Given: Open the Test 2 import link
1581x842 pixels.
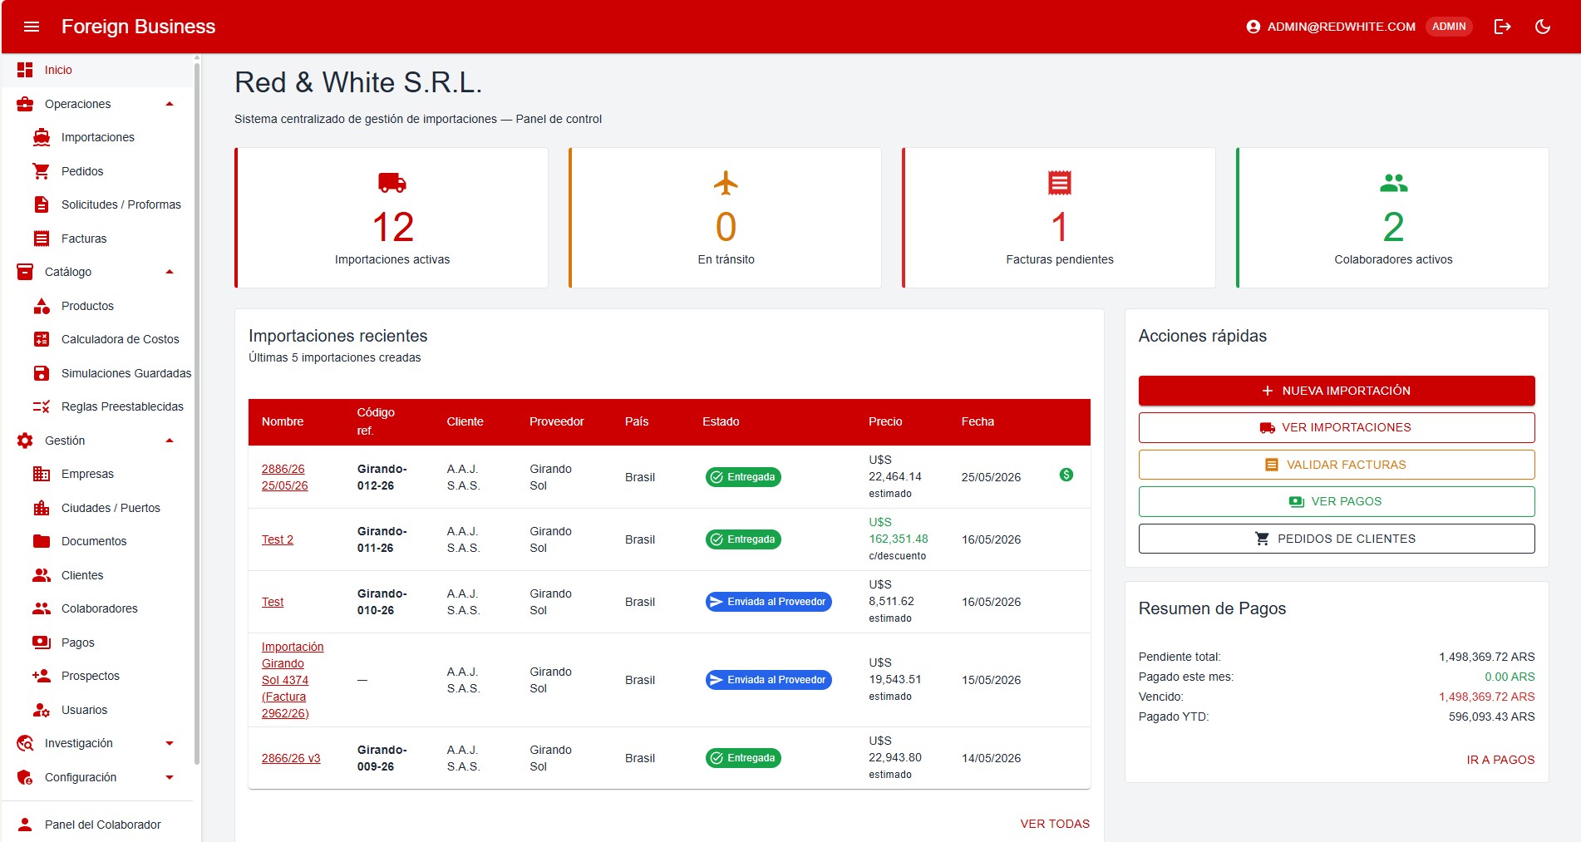Looking at the screenshot, I should [278, 539].
